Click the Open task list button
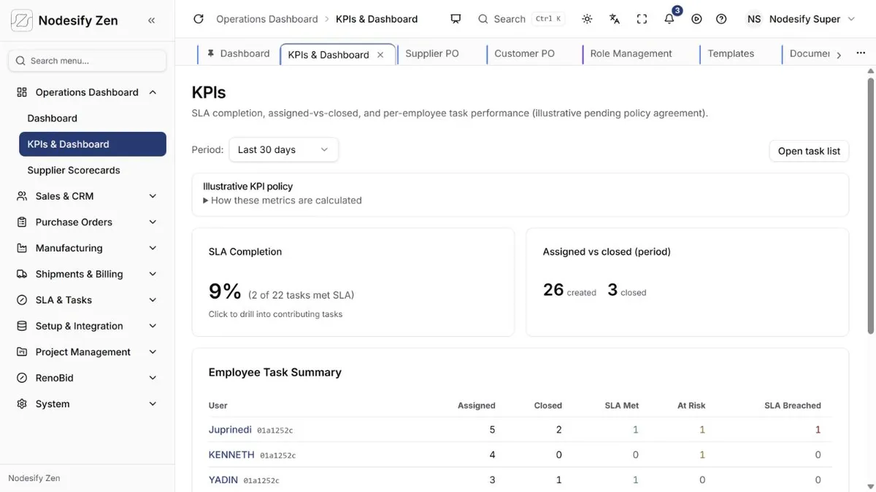This screenshot has width=876, height=492. (x=809, y=151)
